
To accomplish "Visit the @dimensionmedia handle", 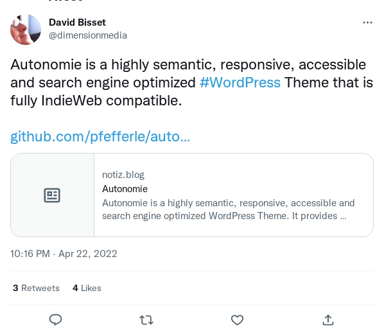I will click(88, 35).
